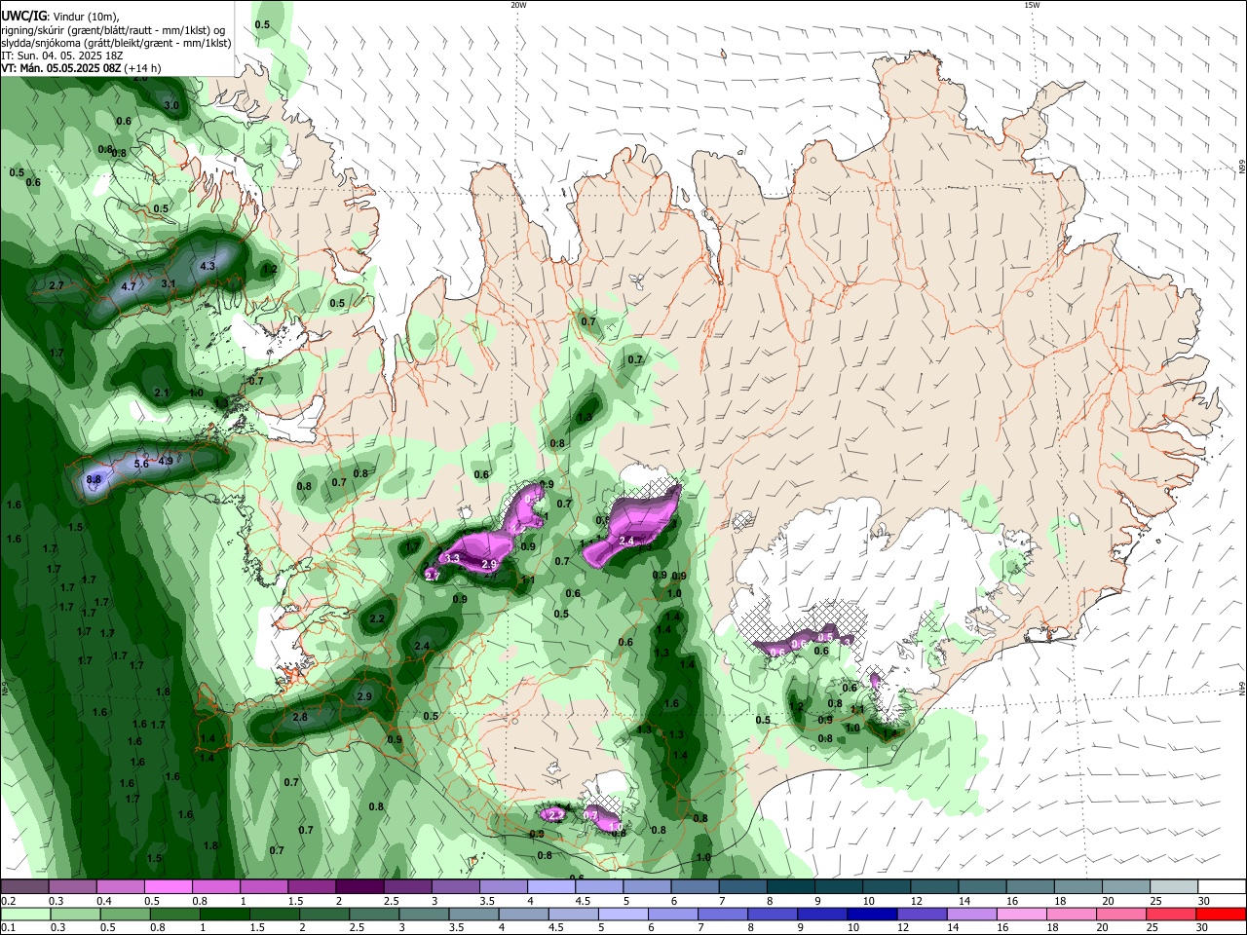Screen dimensions: 1247x935
Task: Click the darkest green rain swatch labeled 1
Action: (225, 915)
